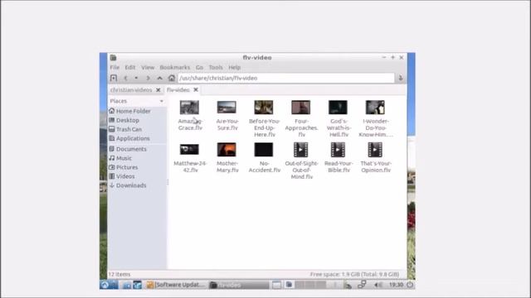Launch the web browser taskbar launcher

pos(137,285)
